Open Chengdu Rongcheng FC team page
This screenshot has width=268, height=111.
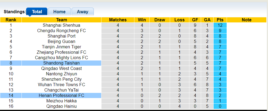pos(61,31)
